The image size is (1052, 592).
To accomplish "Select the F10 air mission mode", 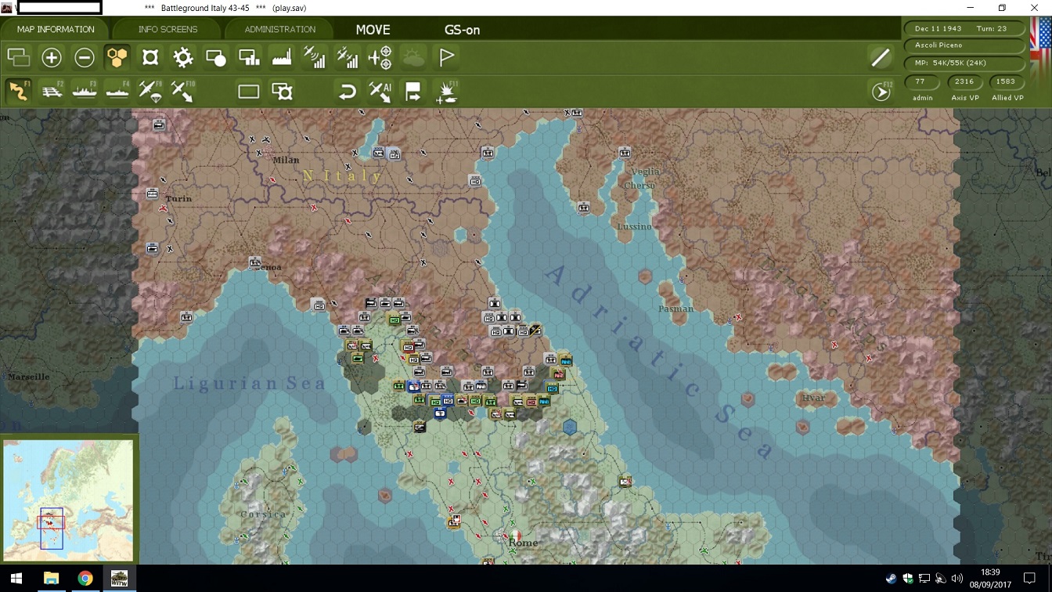I will (183, 91).
